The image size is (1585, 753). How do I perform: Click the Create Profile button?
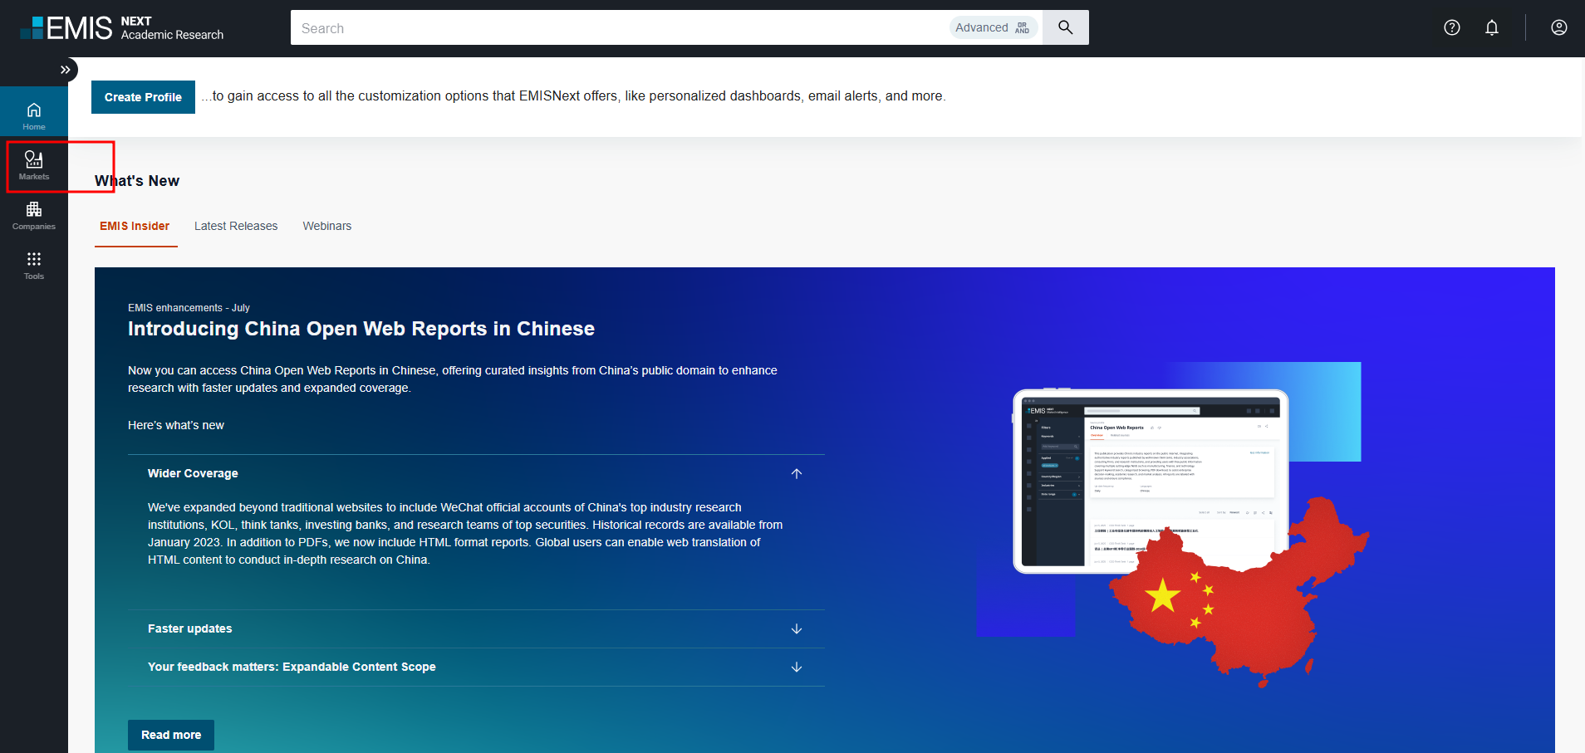[x=143, y=97]
